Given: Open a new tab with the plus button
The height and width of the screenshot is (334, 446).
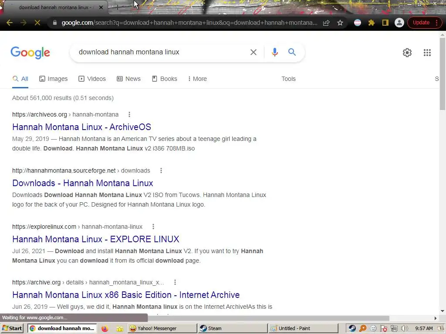Looking at the screenshot, I should (x=117, y=7).
